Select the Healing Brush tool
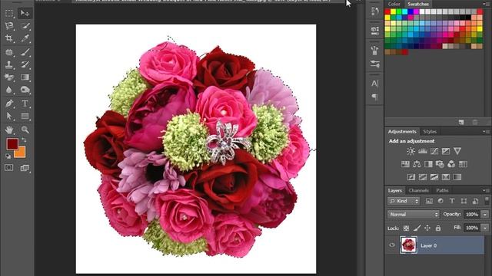The image size is (492, 276). point(9,52)
